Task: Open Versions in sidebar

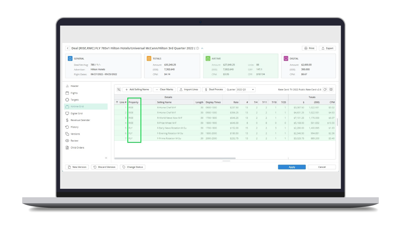Action: click(86, 134)
